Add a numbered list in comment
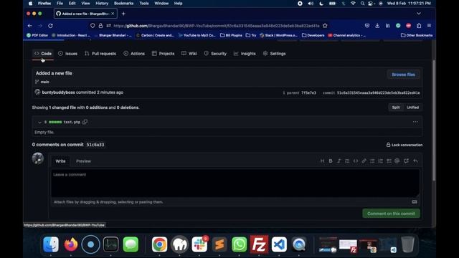 tap(380, 161)
